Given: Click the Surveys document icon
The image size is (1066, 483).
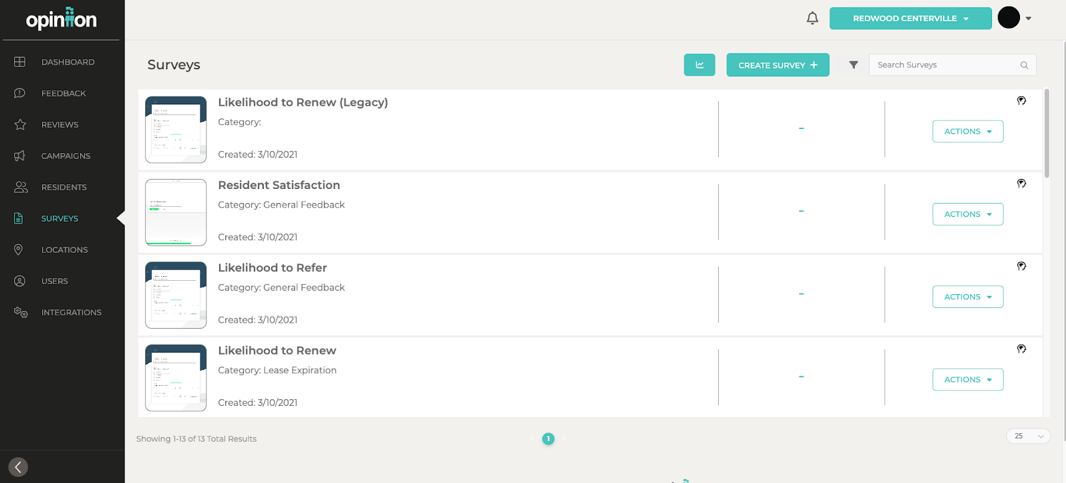Looking at the screenshot, I should pos(19,218).
